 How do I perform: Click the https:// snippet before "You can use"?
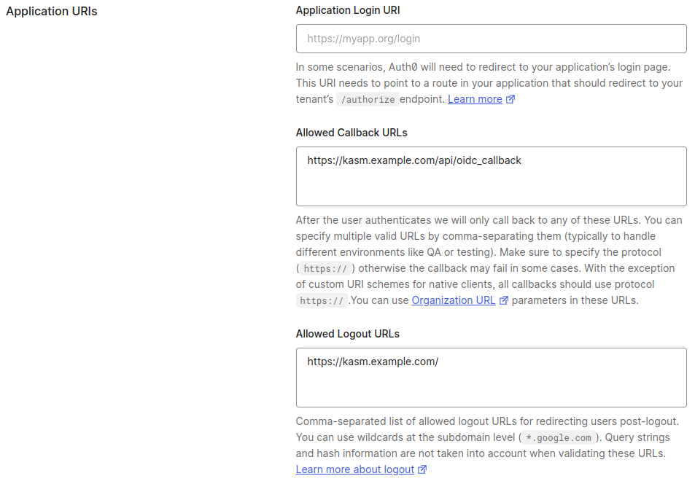click(321, 301)
